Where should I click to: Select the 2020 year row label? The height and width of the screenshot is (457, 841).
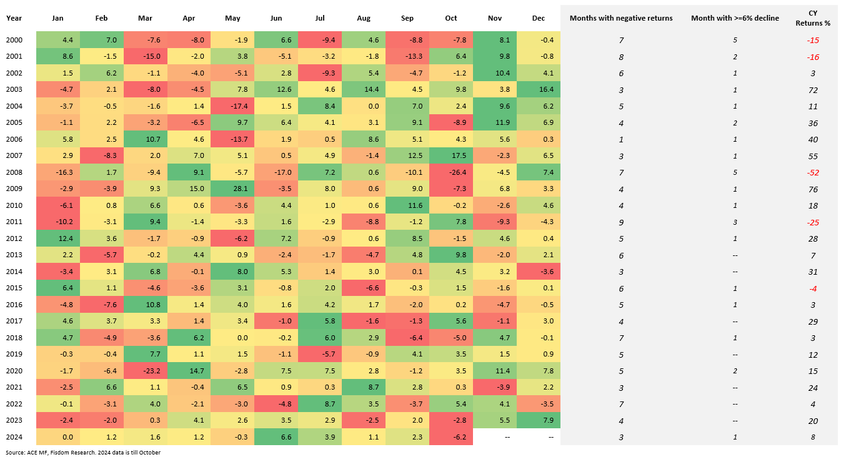tap(14, 371)
